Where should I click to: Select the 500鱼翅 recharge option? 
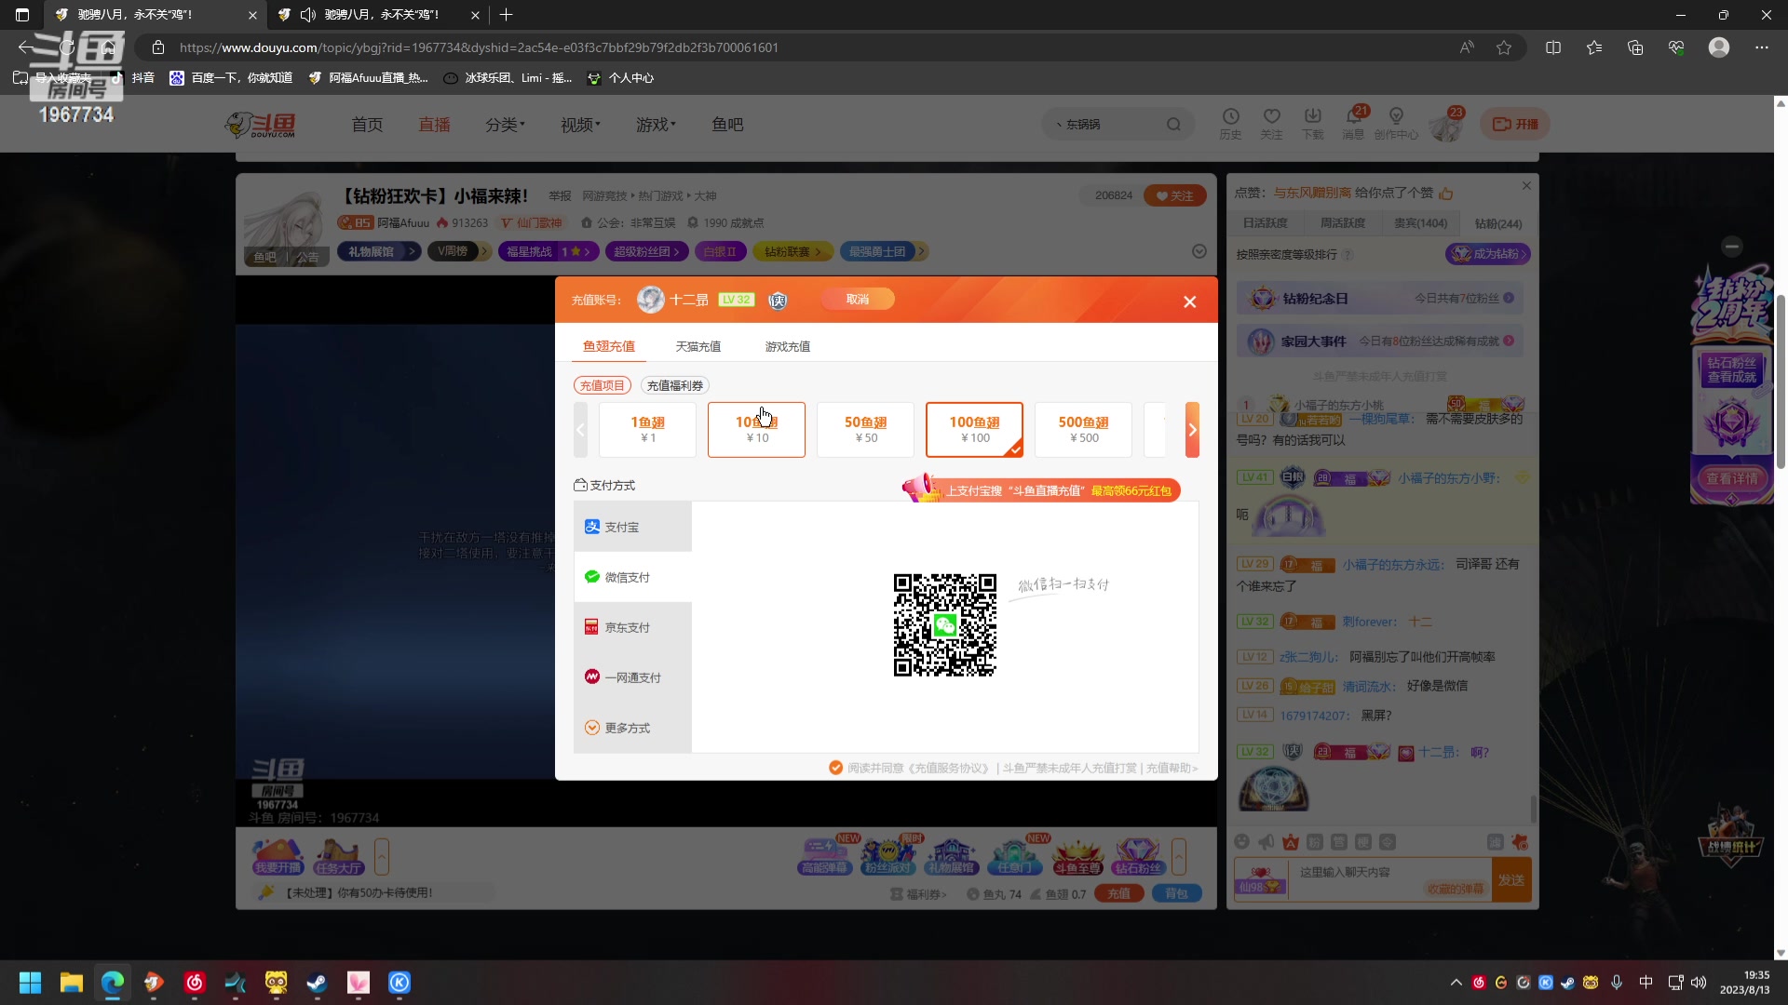click(x=1083, y=429)
